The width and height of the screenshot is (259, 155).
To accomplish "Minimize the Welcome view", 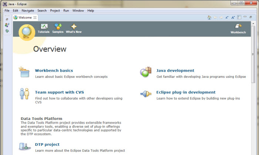I will pos(245,17).
